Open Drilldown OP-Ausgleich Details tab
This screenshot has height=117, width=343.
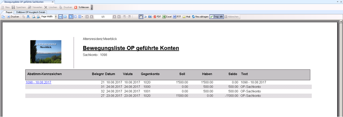coord(30,12)
